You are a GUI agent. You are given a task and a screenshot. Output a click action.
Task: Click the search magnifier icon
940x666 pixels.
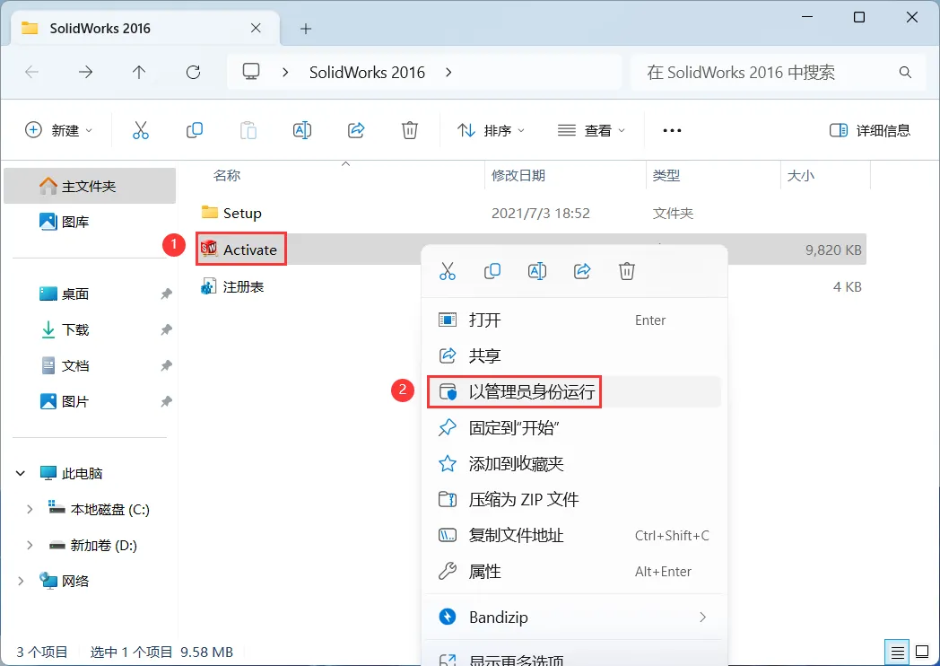point(905,73)
